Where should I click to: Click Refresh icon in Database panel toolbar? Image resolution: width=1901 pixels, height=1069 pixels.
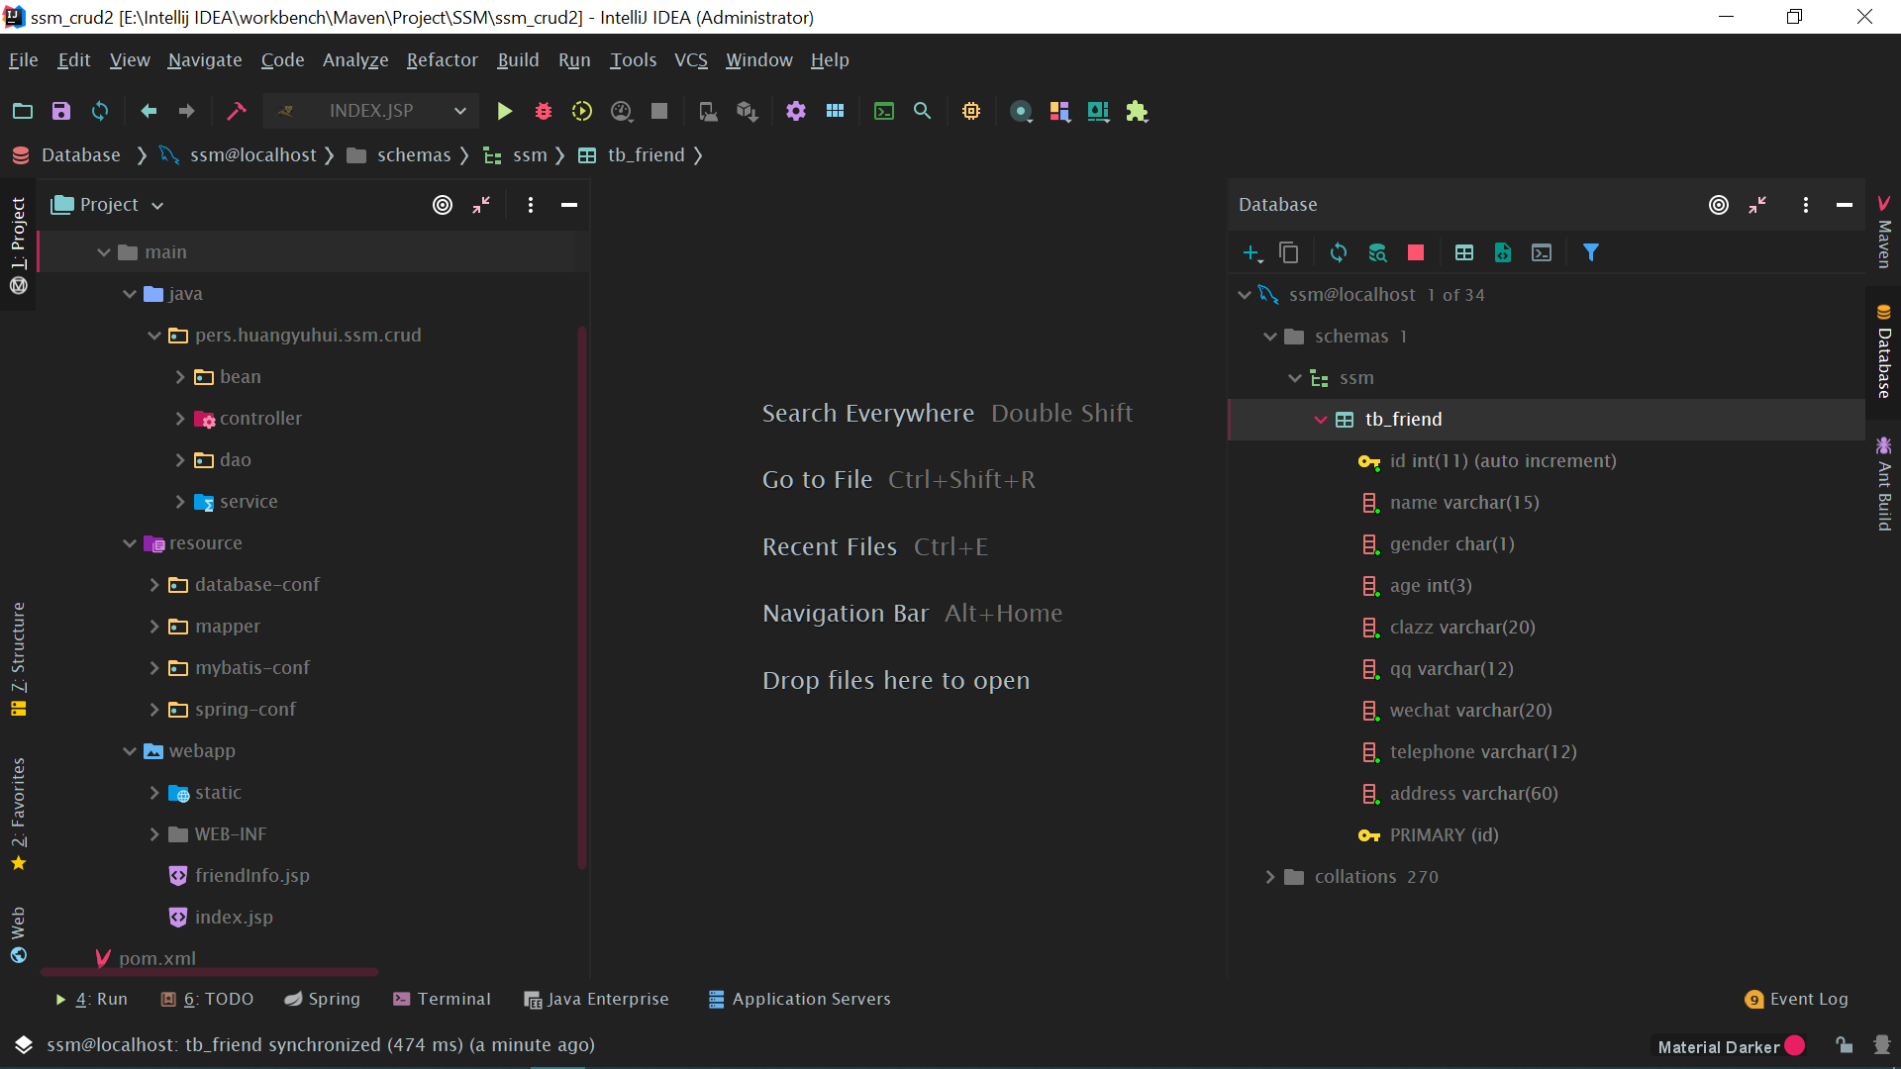pyautogui.click(x=1339, y=252)
